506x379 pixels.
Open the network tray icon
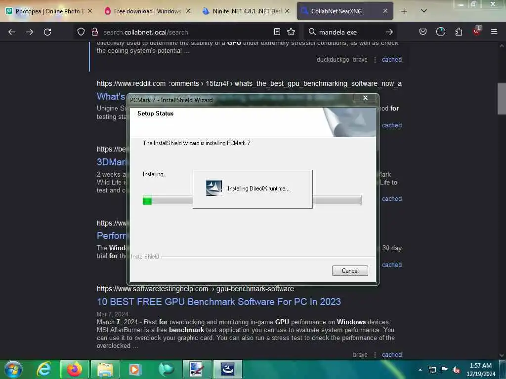[432, 370]
